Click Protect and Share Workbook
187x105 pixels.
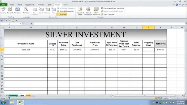(112, 8)
